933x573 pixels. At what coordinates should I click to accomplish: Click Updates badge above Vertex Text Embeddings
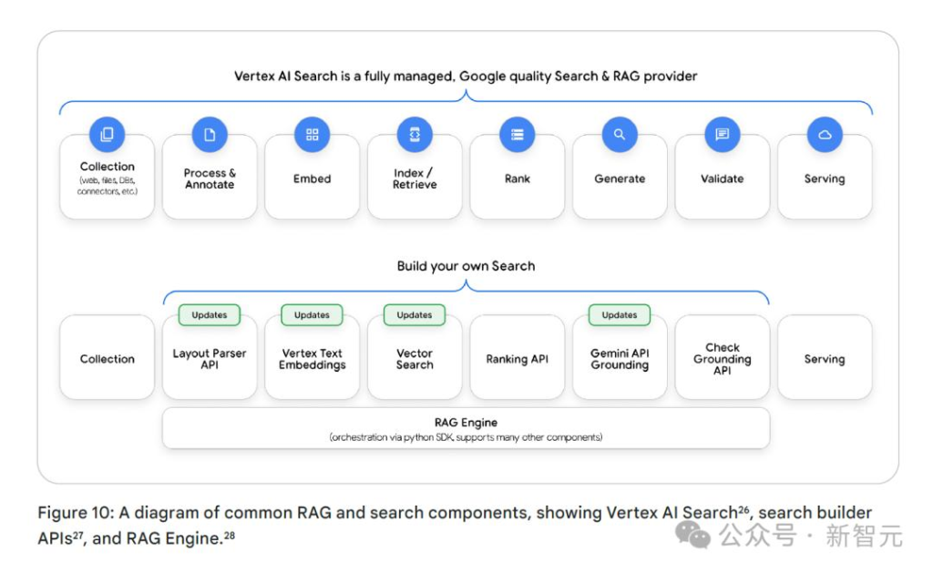click(312, 315)
